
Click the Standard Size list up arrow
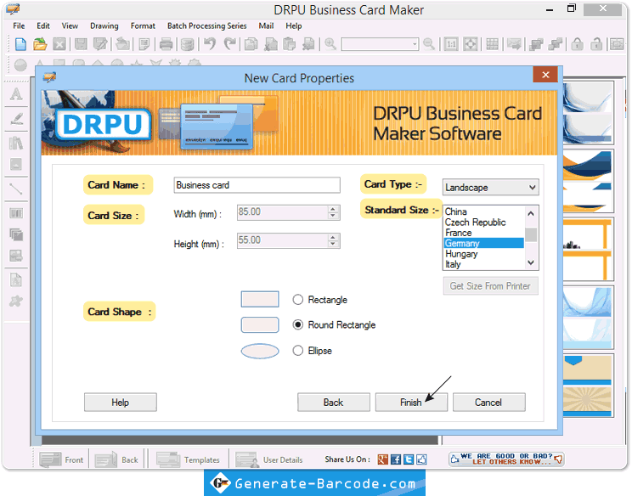(531, 213)
